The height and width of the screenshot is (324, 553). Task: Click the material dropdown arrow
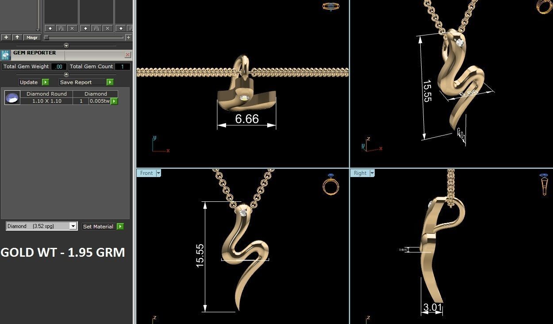tap(73, 226)
